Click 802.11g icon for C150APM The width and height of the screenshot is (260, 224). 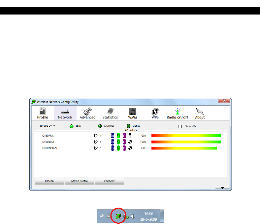[118, 136]
